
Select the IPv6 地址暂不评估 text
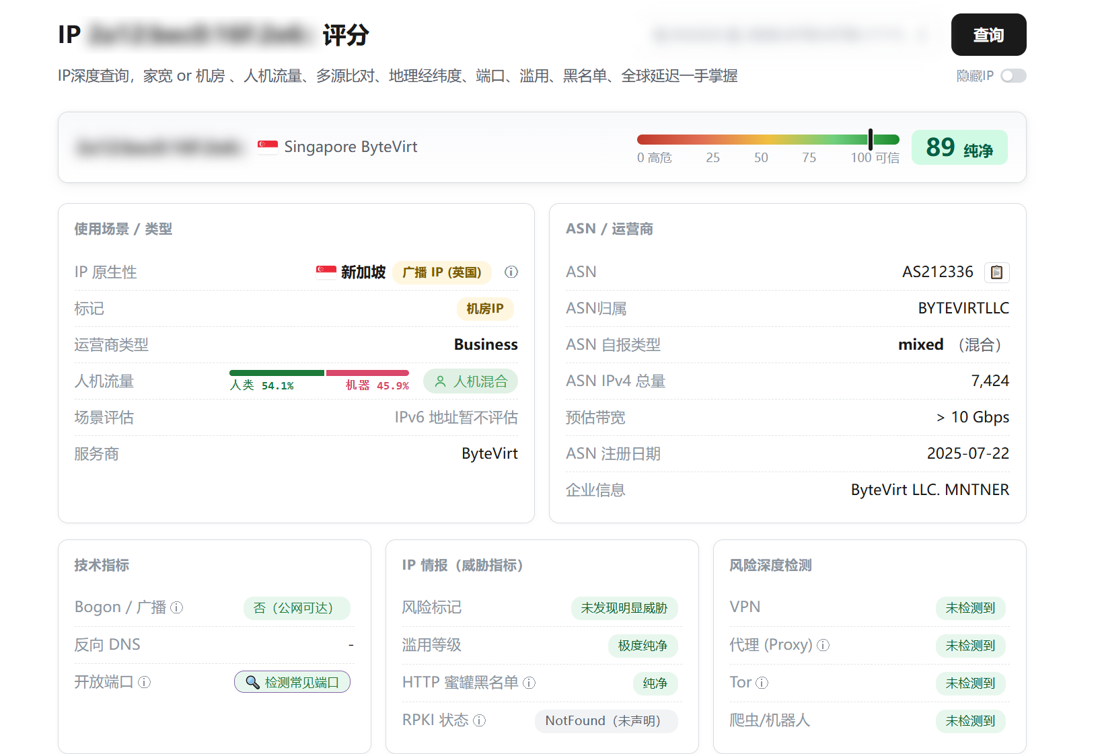pyautogui.click(x=456, y=418)
